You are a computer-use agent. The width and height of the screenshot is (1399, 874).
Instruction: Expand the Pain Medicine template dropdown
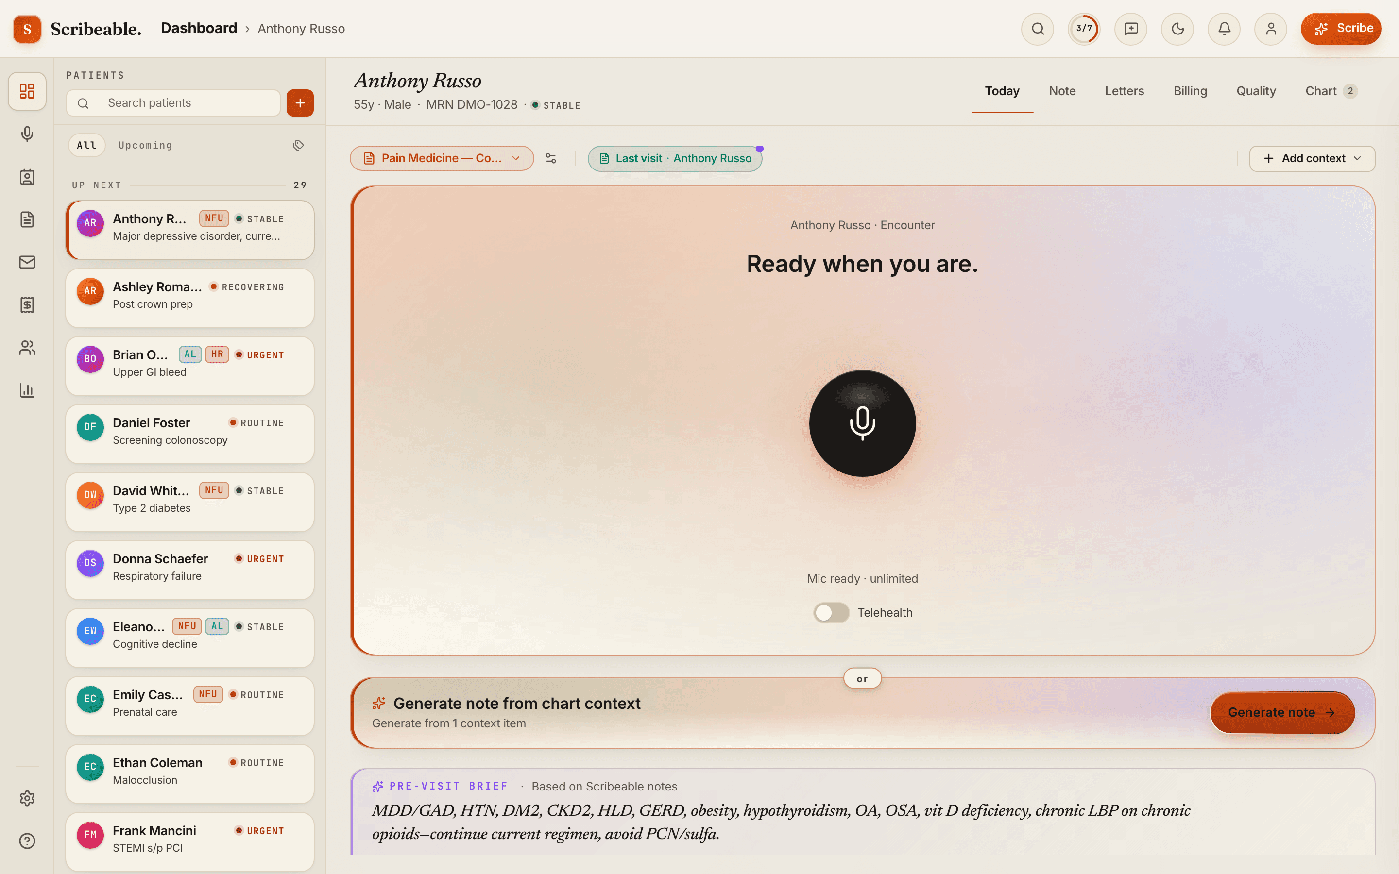tap(442, 158)
